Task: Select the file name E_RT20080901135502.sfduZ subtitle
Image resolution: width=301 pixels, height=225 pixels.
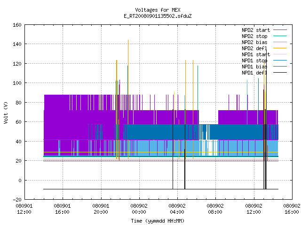Action: pyautogui.click(x=158, y=16)
